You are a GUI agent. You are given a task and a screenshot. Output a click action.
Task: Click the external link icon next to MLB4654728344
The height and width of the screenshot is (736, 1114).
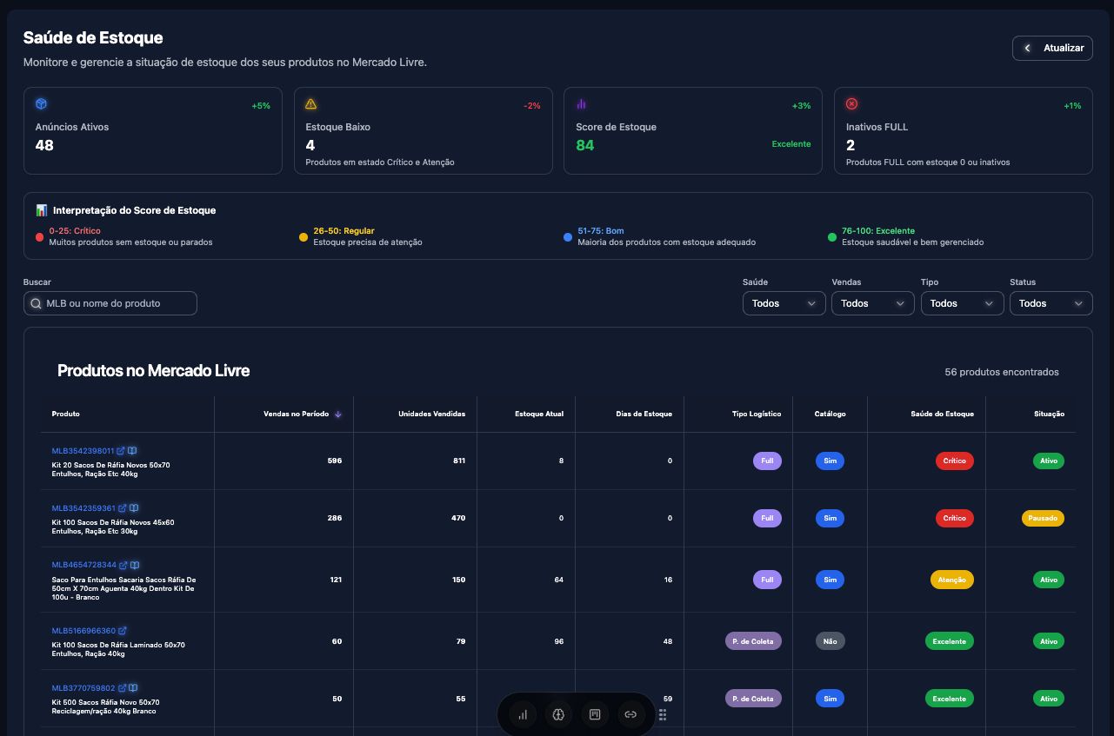coord(123,565)
